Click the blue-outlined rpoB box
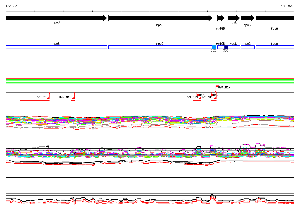This screenshot has width=300, height=209. tap(57, 47)
